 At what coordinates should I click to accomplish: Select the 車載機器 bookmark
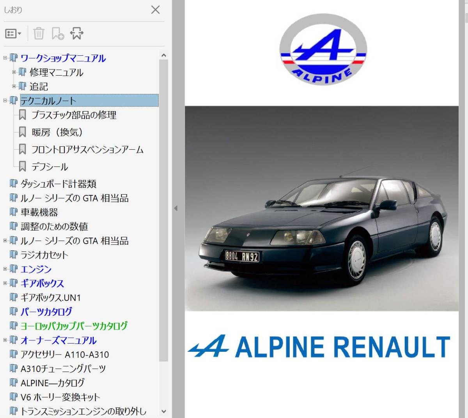[40, 212]
